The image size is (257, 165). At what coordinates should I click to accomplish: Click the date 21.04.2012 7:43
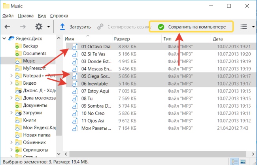(x=233, y=128)
